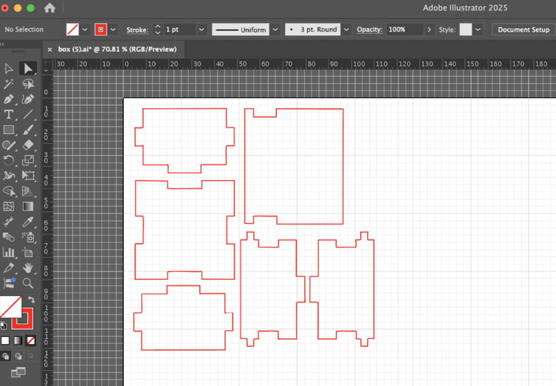
Task: Open the Opacity panel link
Action: coord(369,30)
